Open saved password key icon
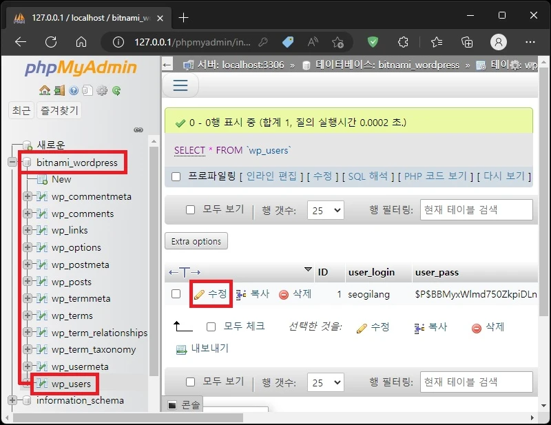551x425 pixels. [x=263, y=43]
